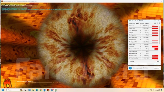This screenshot has height=92, width=164.
Task: Click the Reset button in GPU-Z
Action: click(x=158, y=61)
